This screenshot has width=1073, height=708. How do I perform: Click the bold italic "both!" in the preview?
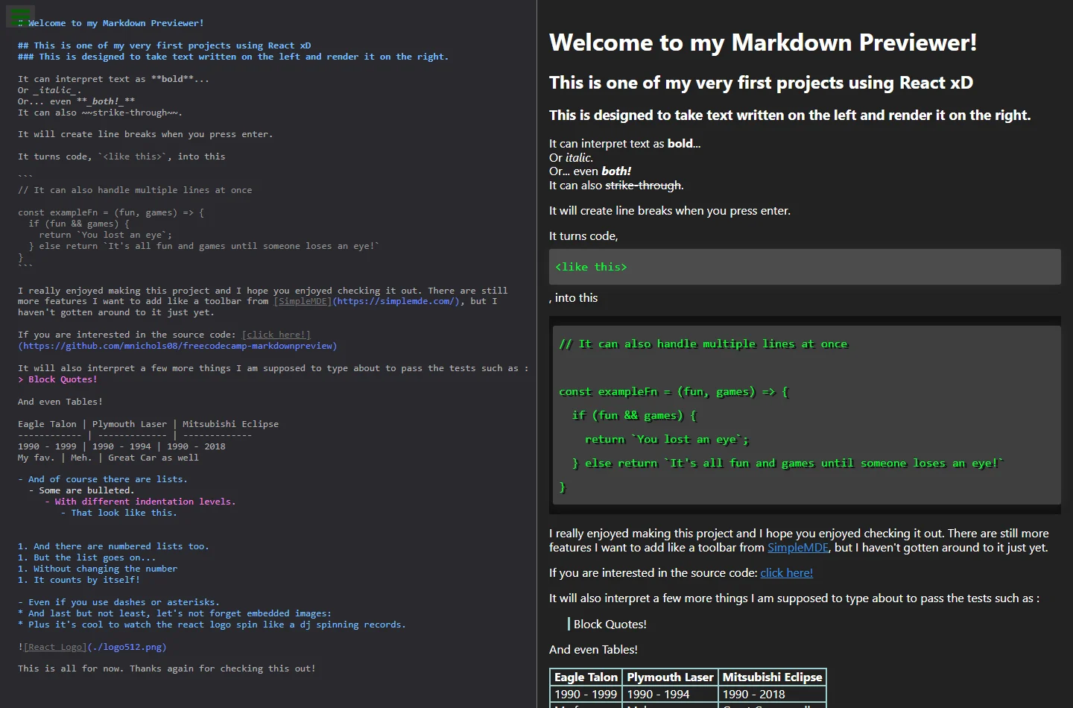point(616,171)
